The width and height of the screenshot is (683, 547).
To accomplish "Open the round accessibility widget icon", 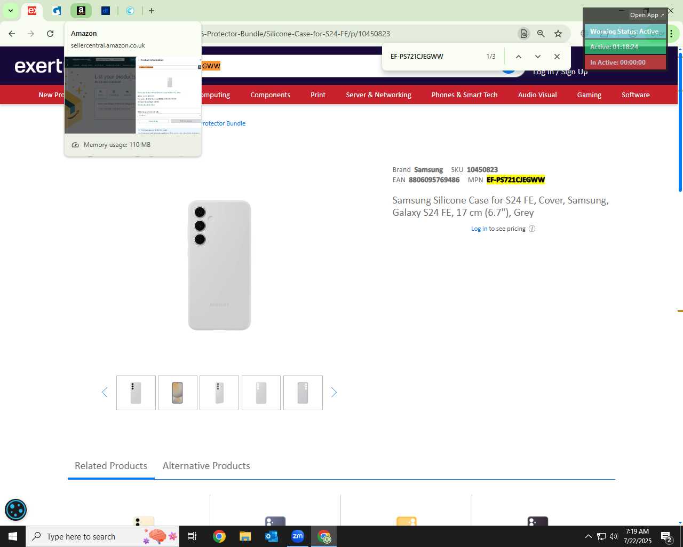I will pos(15,510).
